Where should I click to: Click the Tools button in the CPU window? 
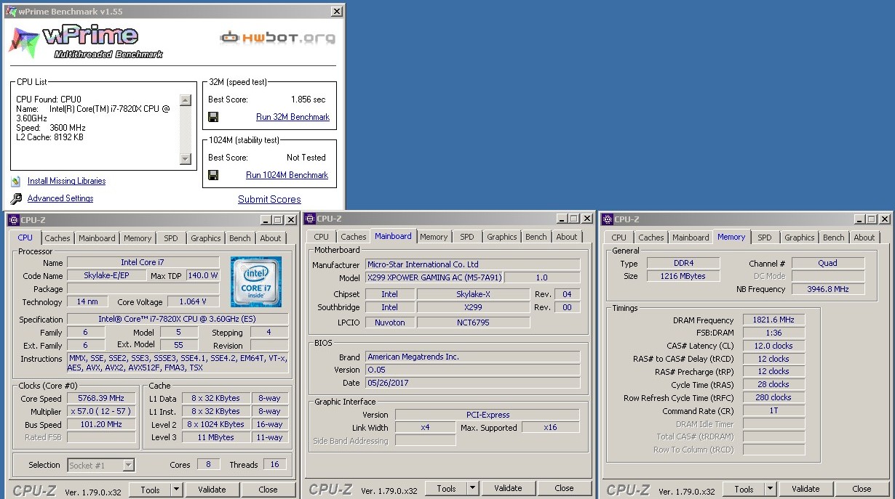[x=150, y=490]
